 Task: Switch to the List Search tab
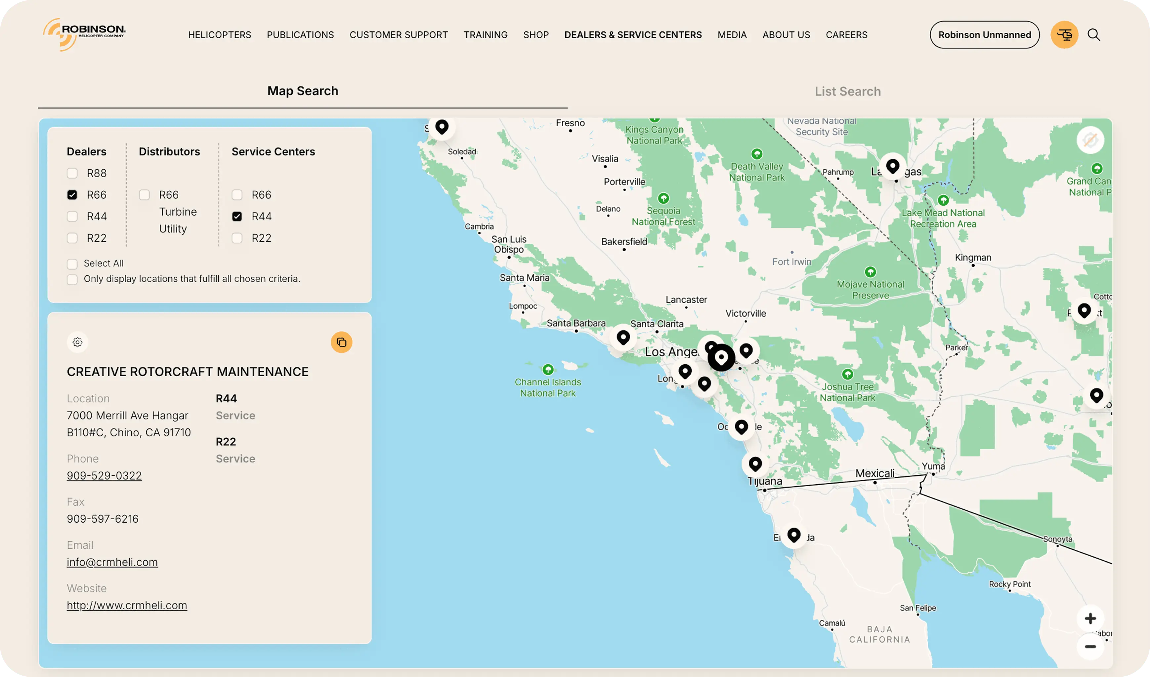847,91
